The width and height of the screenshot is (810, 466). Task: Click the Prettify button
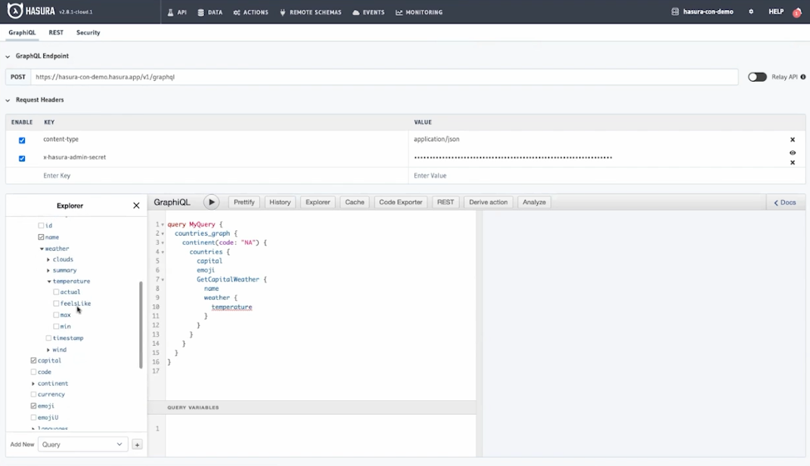click(244, 202)
